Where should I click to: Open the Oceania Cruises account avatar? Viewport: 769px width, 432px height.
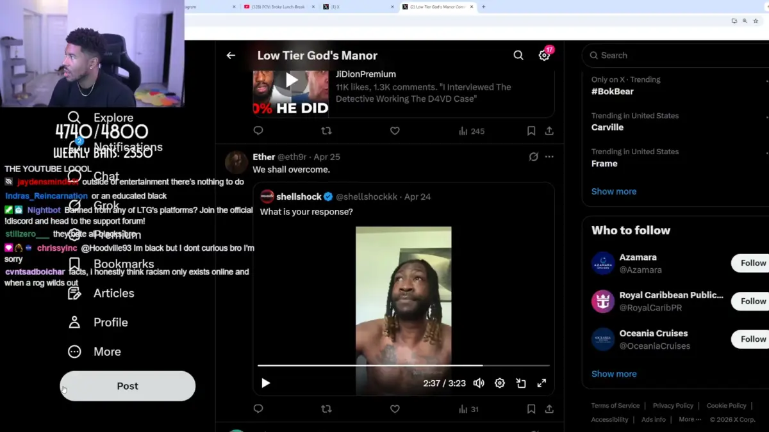(603, 339)
